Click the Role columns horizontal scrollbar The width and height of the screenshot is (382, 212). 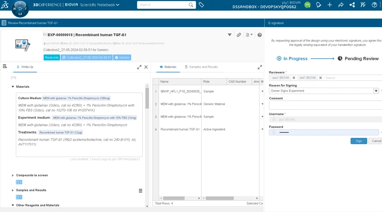click(220, 198)
